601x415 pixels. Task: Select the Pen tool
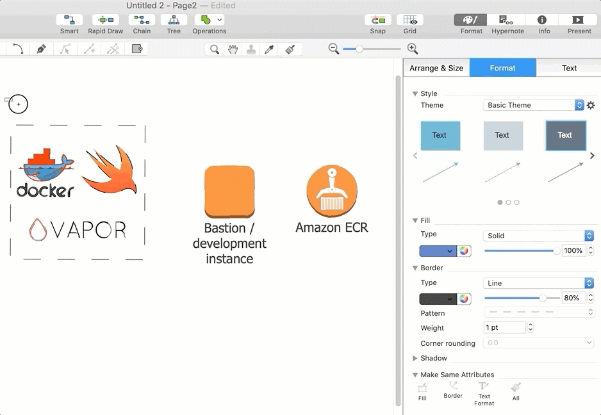[x=42, y=49]
